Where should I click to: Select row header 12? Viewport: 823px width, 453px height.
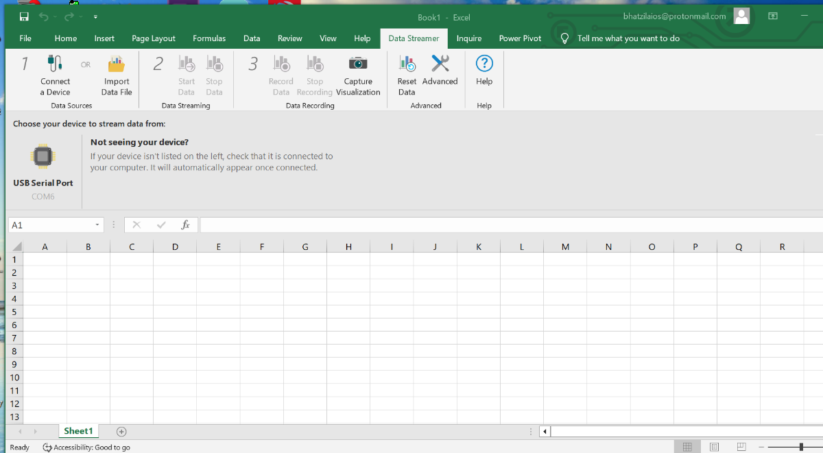pyautogui.click(x=14, y=404)
